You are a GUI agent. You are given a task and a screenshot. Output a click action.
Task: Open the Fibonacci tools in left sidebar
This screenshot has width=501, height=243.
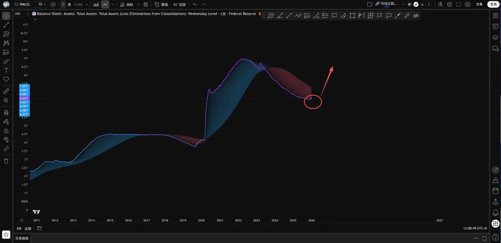click(6, 34)
